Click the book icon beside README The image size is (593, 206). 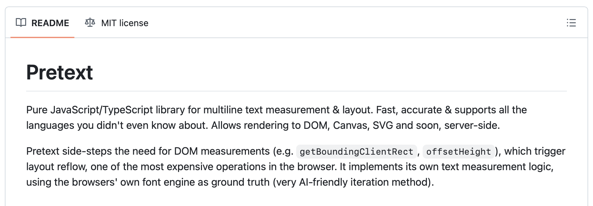click(21, 23)
